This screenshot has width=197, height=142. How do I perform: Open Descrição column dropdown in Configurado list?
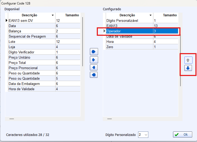point(151,16)
